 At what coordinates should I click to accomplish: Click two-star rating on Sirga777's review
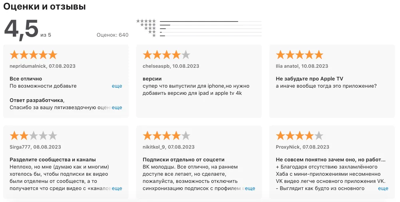tap(34, 136)
